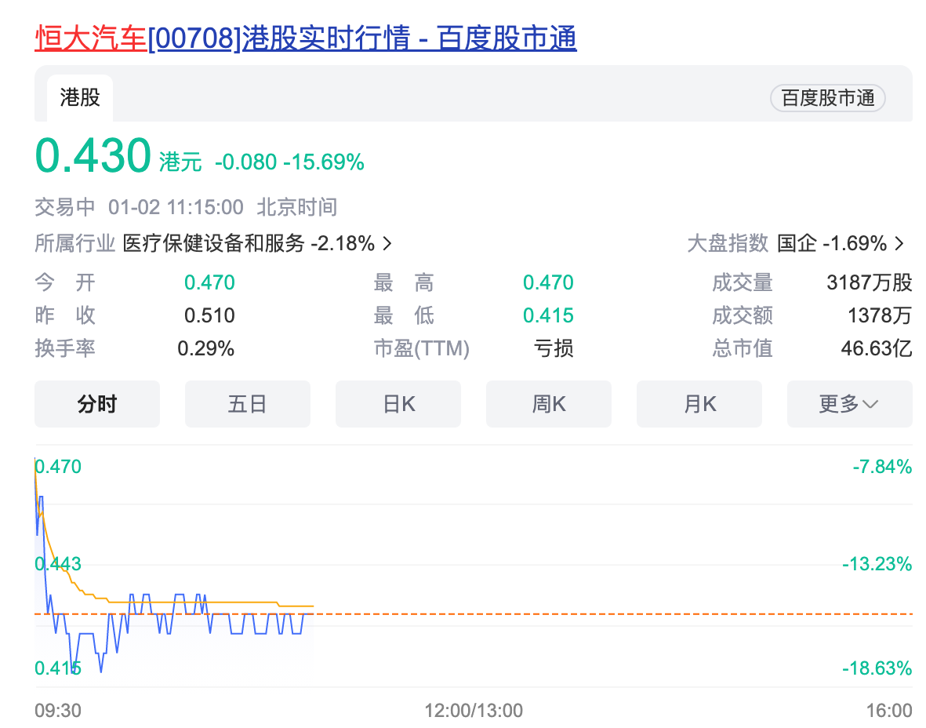Click the chart axis label -7.84%
Viewport: 926px width, 728px height.
[x=882, y=467]
